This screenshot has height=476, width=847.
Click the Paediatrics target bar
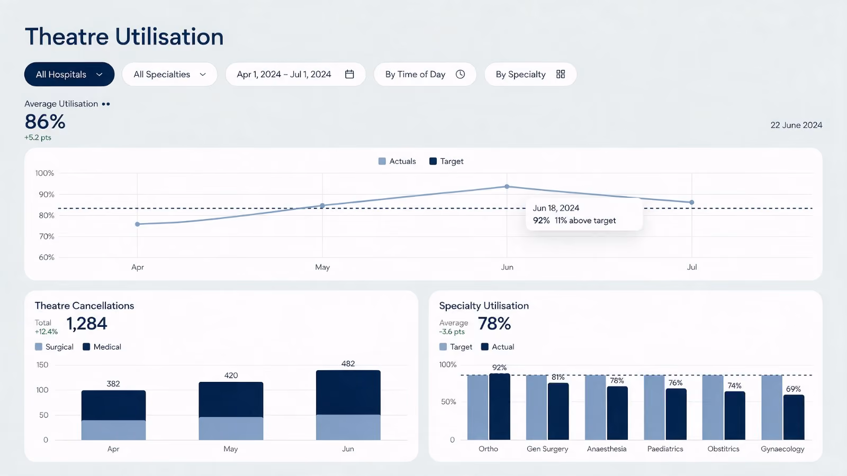coord(654,407)
